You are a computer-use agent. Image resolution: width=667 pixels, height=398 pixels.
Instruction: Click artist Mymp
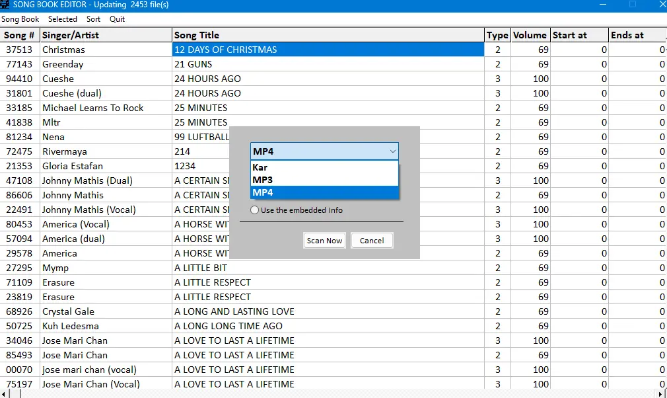106,268
